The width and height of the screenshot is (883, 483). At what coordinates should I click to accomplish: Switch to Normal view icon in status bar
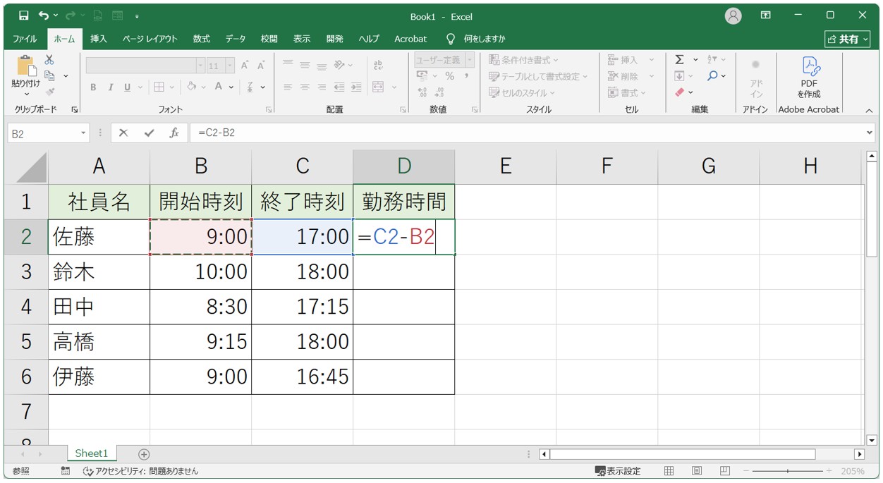click(669, 471)
